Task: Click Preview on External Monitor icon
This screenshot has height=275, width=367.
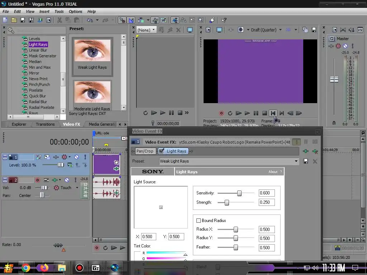Action: tap(219, 30)
